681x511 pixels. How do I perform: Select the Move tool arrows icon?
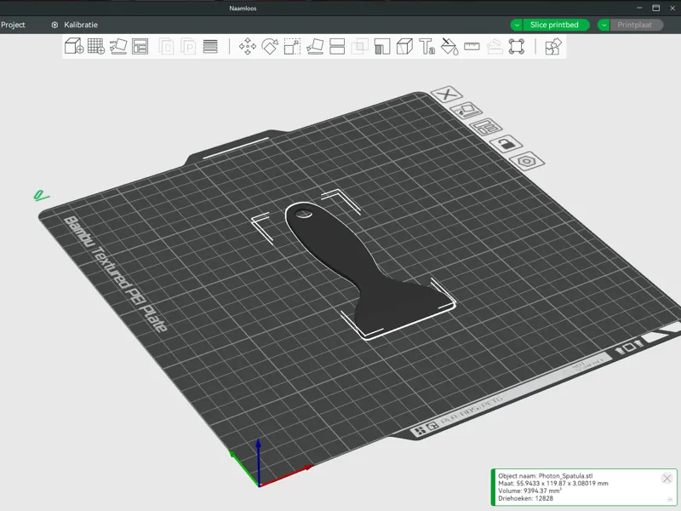click(x=247, y=47)
